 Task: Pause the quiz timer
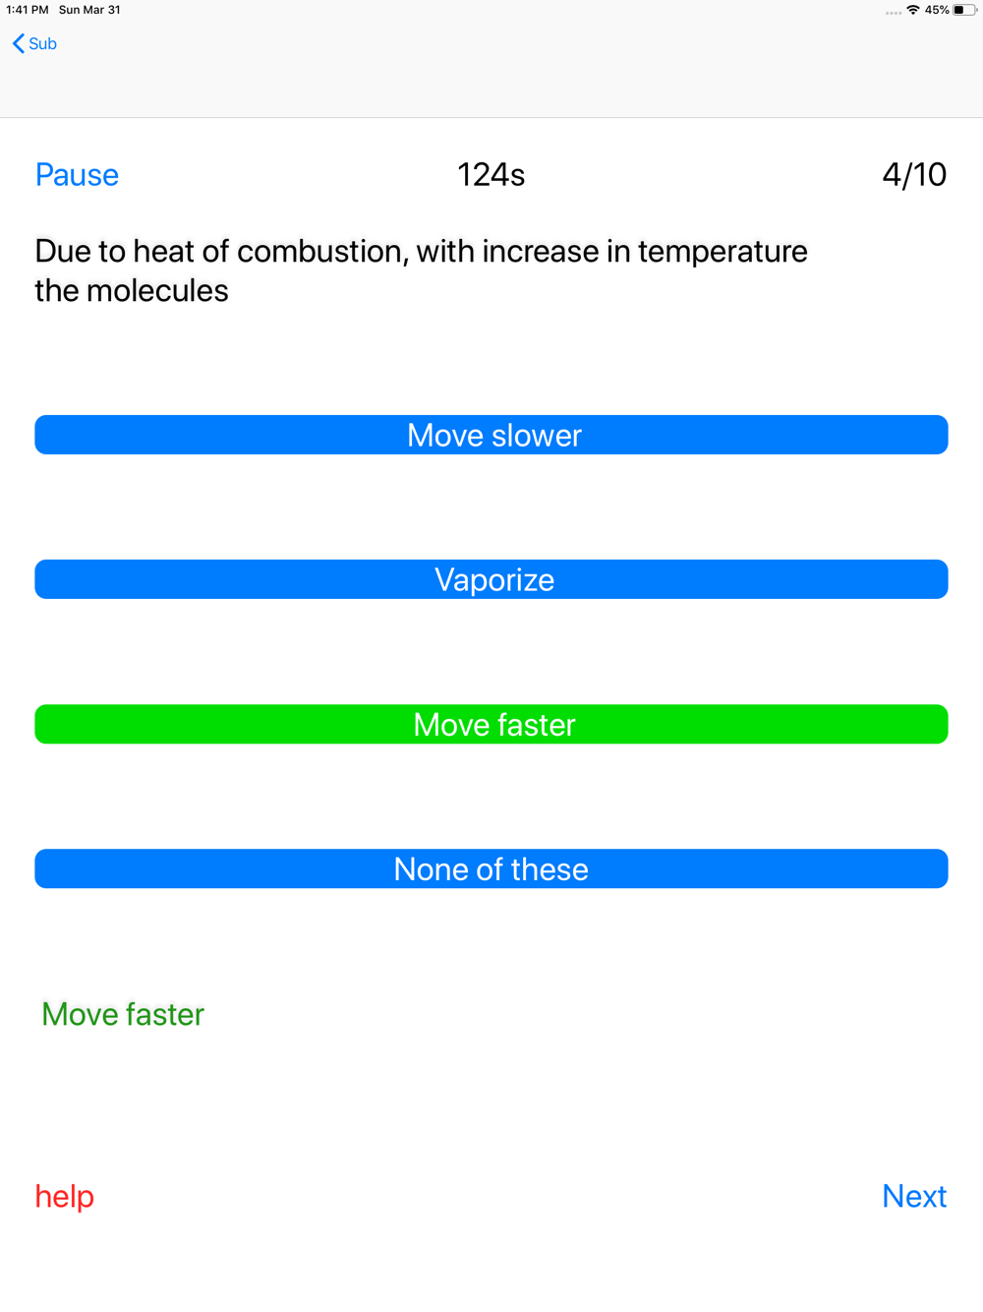click(x=77, y=174)
